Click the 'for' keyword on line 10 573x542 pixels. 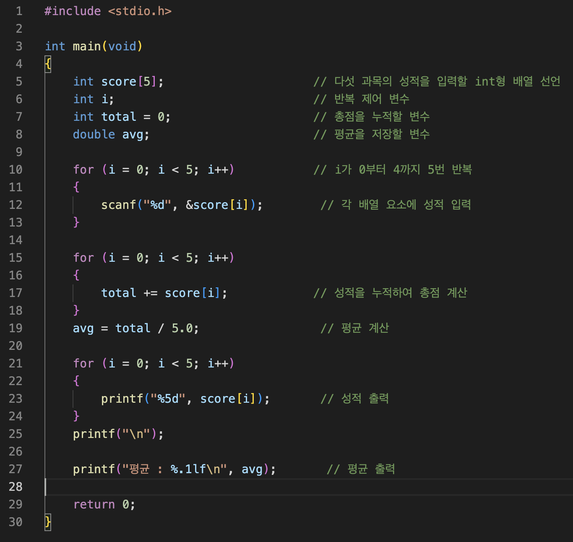[83, 169]
